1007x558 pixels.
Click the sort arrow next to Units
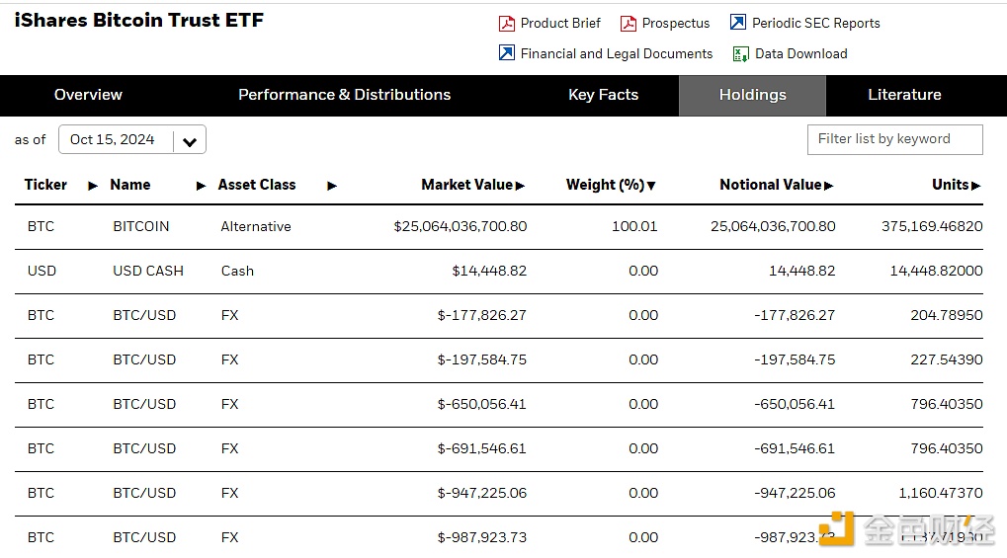coord(976,187)
